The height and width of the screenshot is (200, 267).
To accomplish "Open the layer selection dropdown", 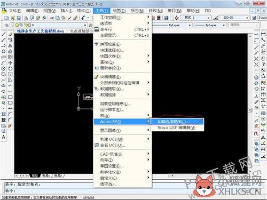I will (49, 25).
